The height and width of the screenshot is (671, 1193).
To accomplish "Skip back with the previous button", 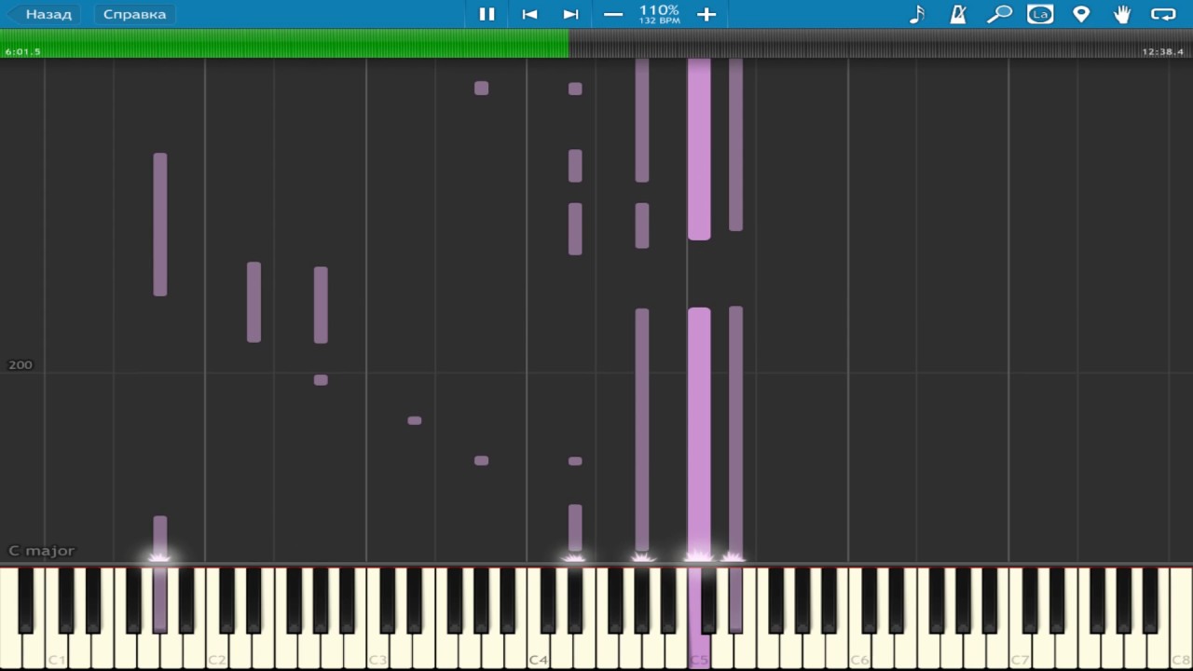I will click(x=529, y=14).
